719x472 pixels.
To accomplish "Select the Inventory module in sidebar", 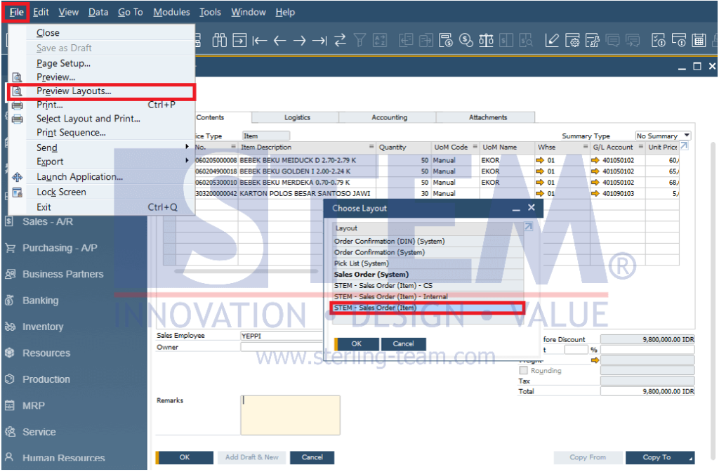I will 45,327.
